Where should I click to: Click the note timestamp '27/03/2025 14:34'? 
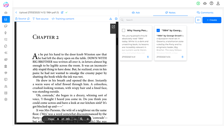(163, 57)
